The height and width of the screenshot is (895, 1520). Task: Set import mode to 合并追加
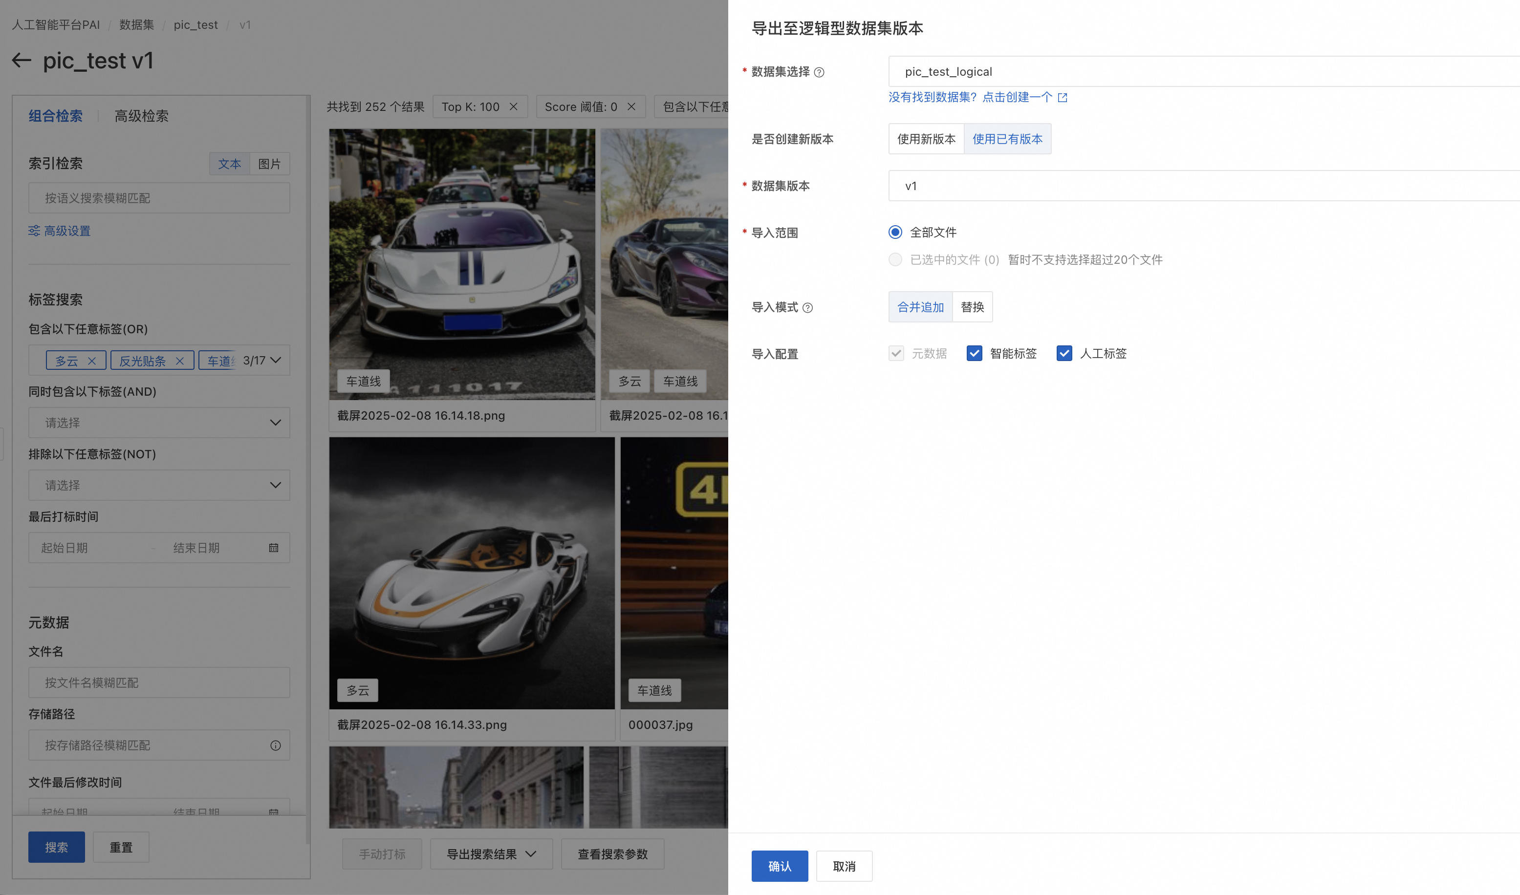coord(920,307)
